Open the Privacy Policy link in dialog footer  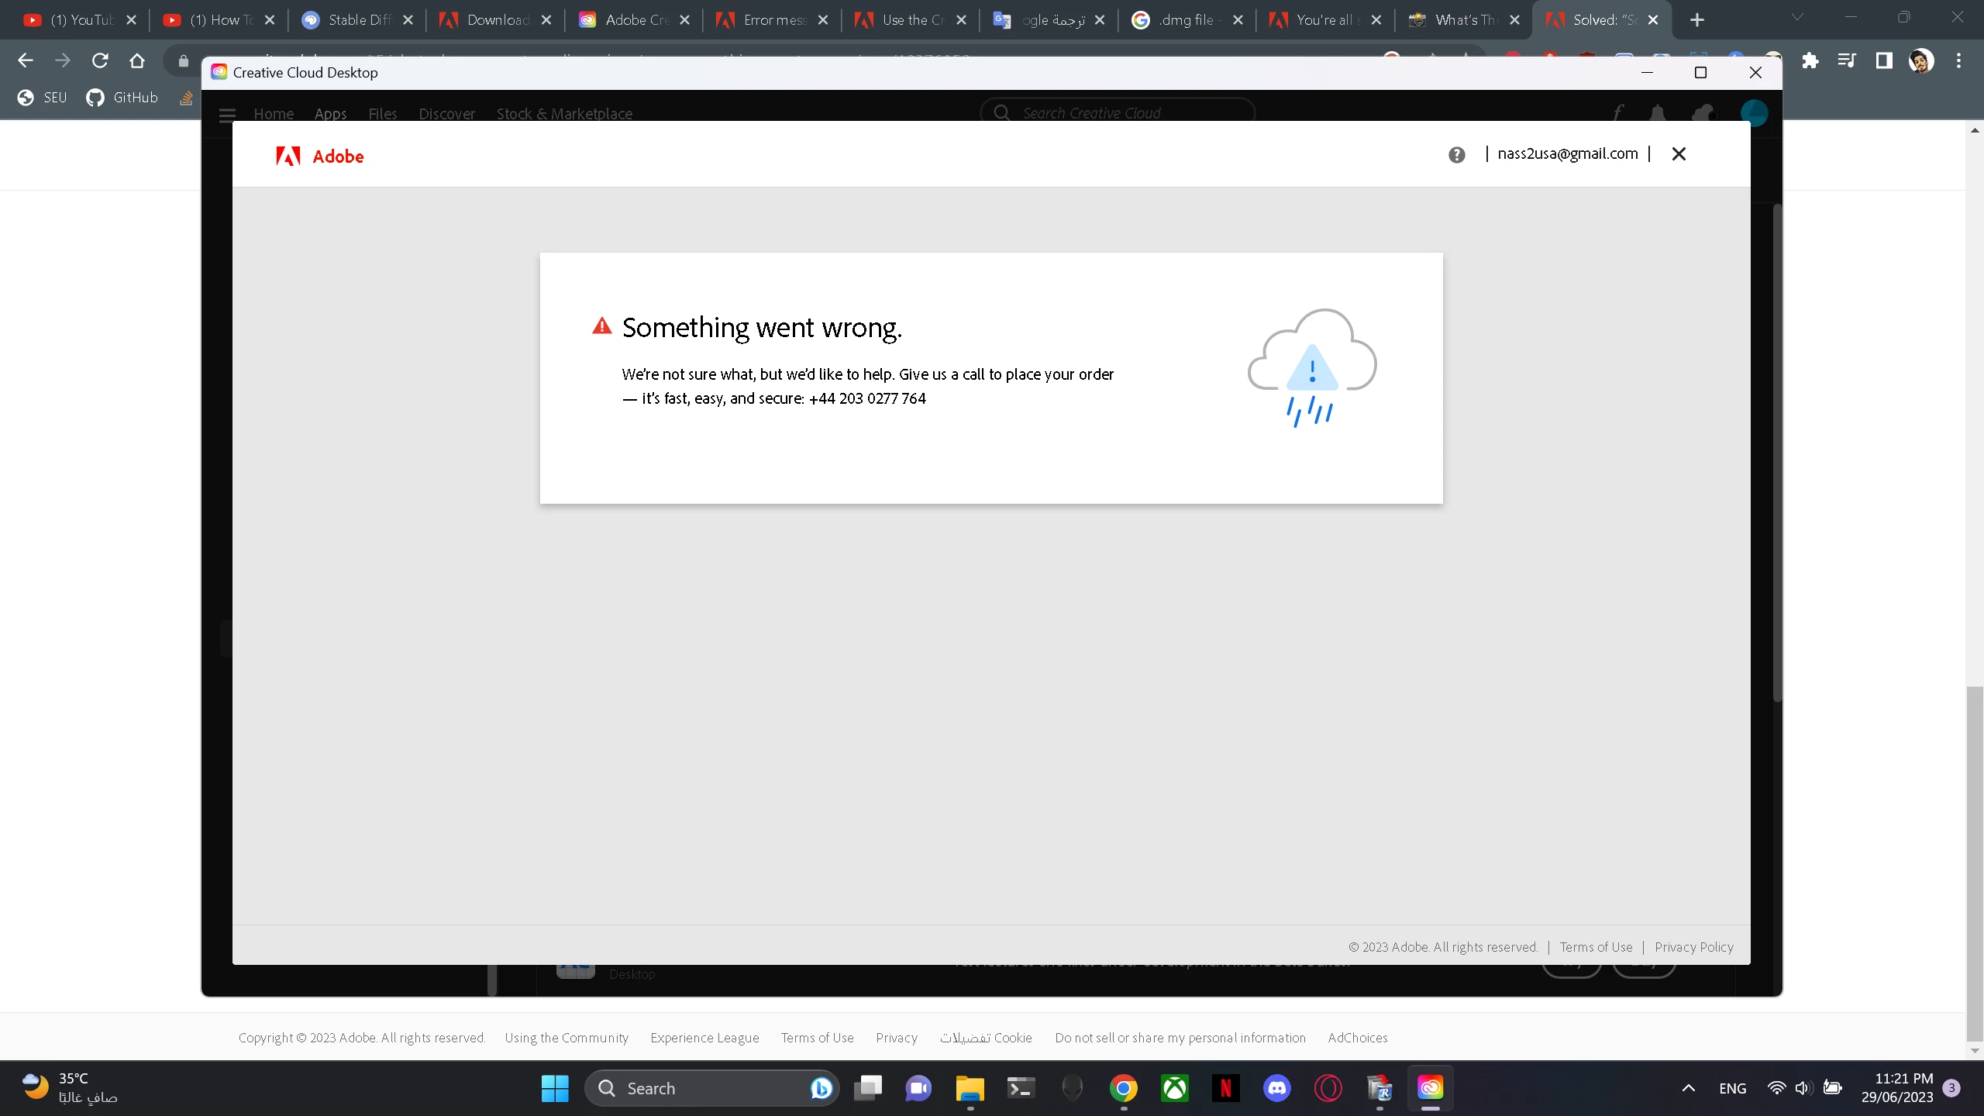tap(1693, 947)
